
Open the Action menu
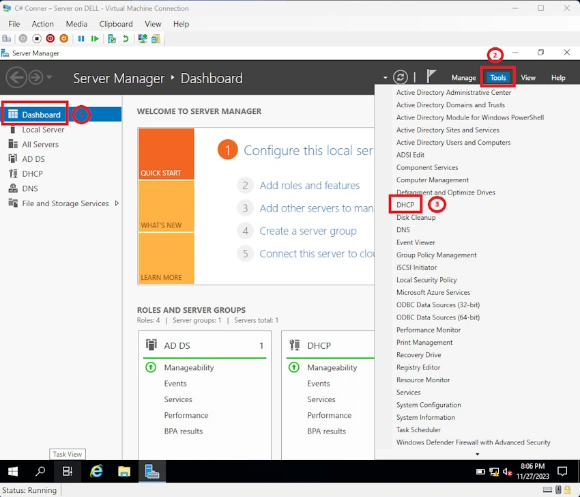click(x=42, y=24)
